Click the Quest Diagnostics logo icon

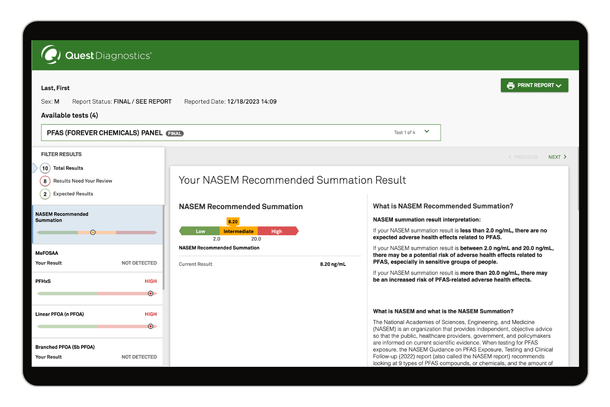pyautogui.click(x=51, y=55)
